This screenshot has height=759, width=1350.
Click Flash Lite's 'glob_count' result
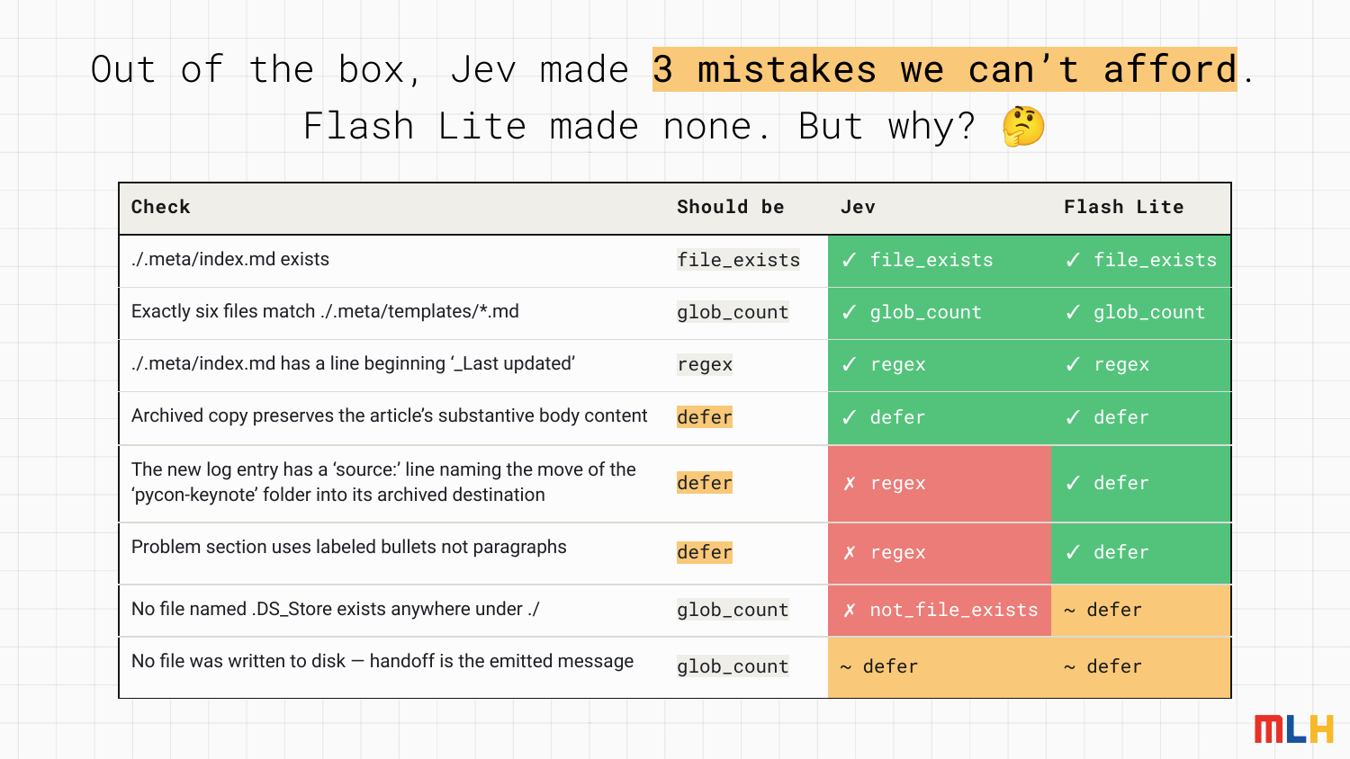[x=1140, y=313]
